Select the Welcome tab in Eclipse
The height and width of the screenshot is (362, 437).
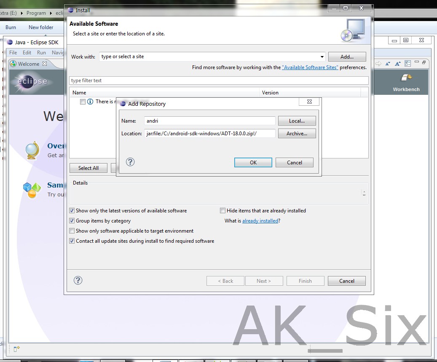[x=28, y=64]
